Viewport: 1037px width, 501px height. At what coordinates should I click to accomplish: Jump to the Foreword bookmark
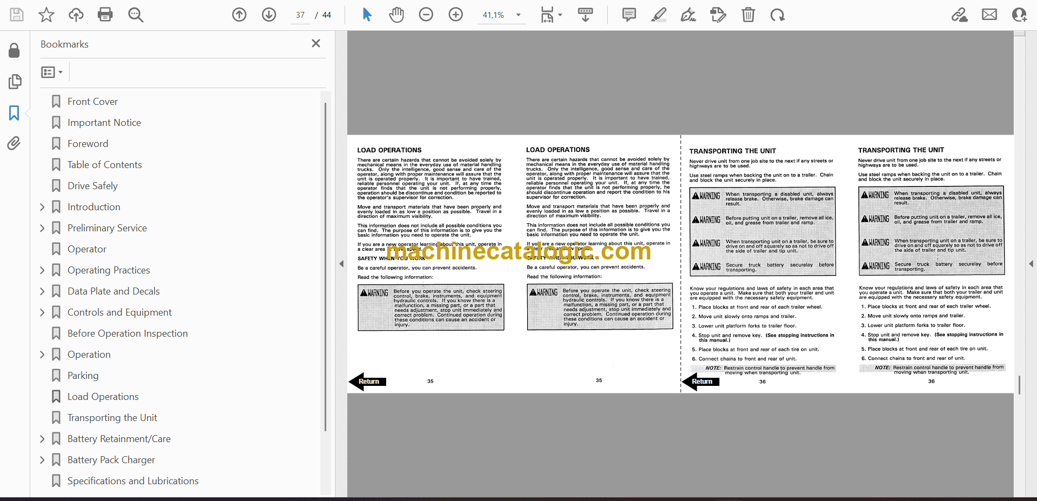tap(88, 144)
